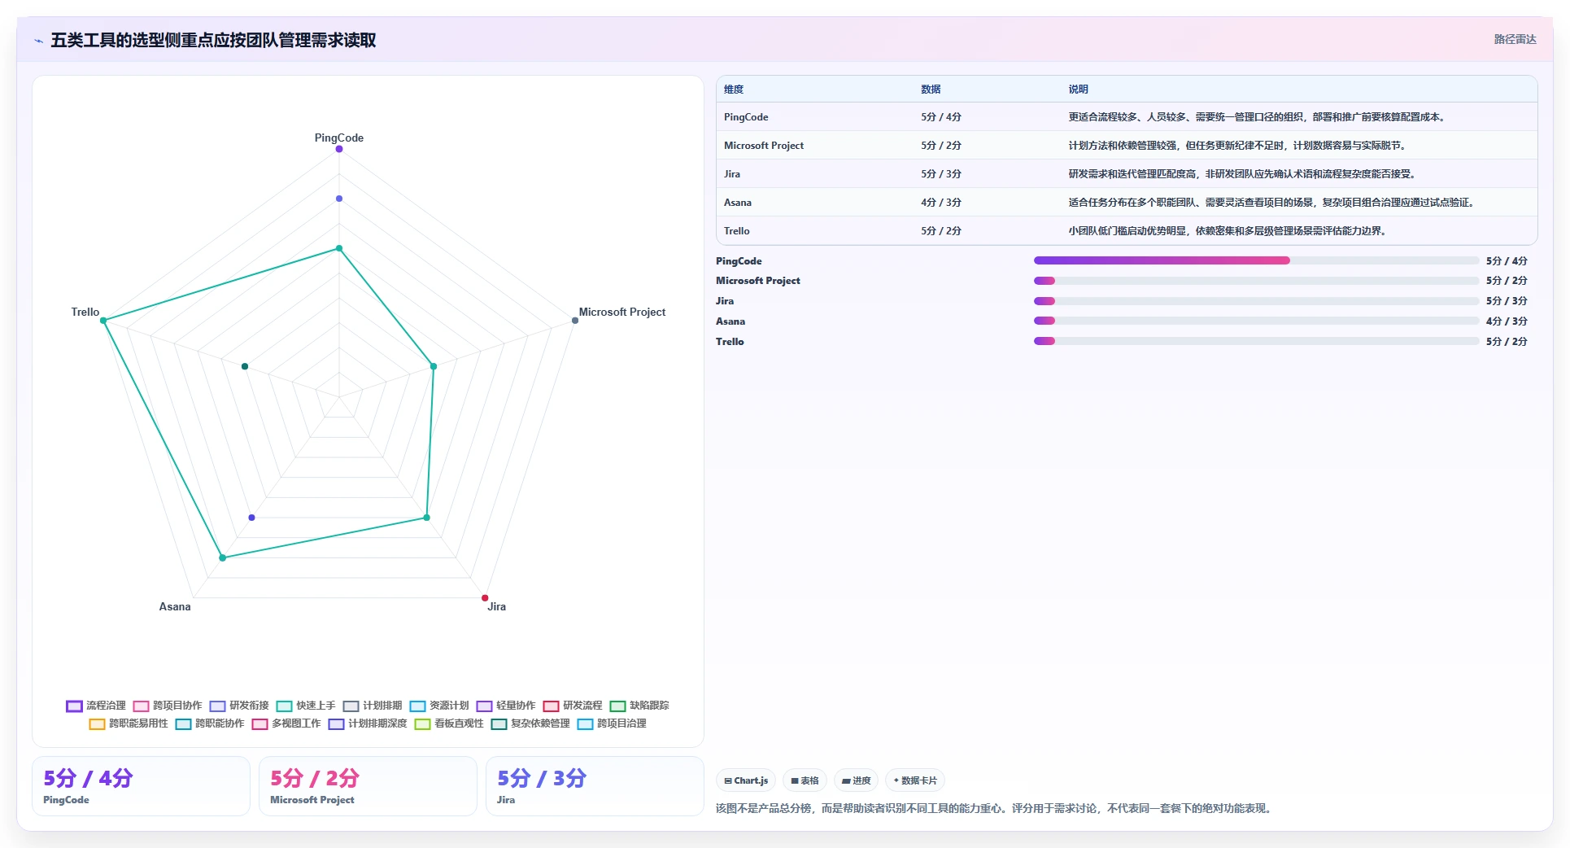Hide the 多视图工作 legend series
1570x848 pixels.
tap(286, 723)
